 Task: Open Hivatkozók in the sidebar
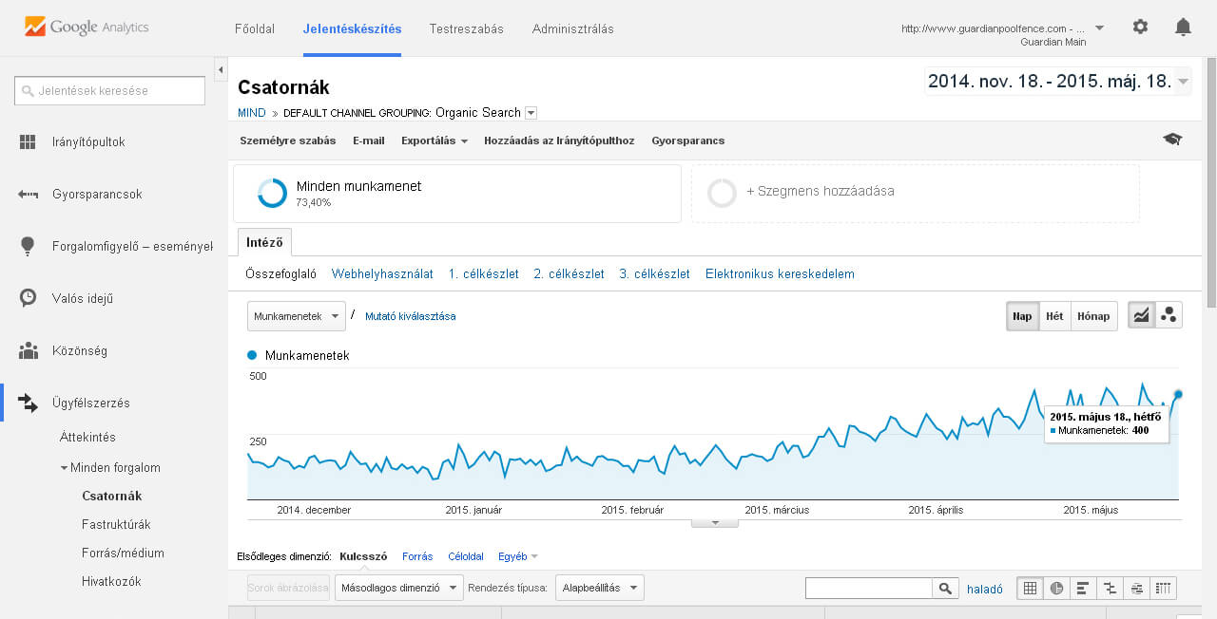tap(111, 581)
